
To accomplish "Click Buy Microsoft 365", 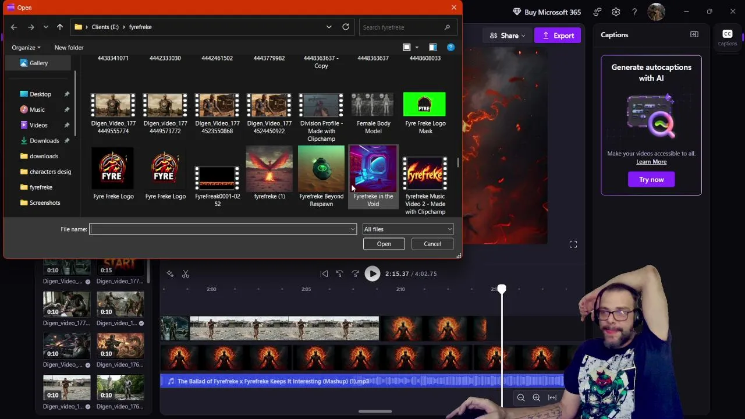I will click(x=547, y=12).
